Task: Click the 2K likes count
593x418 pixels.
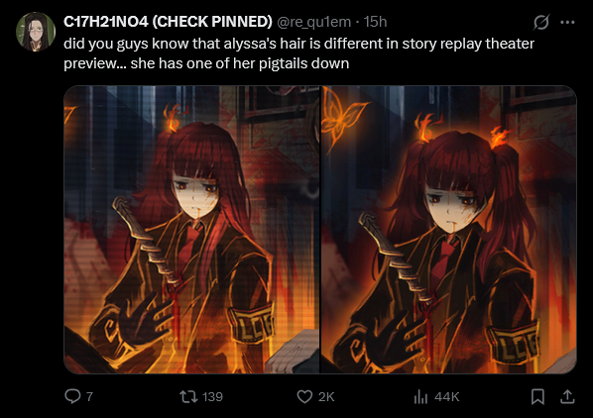Action: click(x=326, y=396)
